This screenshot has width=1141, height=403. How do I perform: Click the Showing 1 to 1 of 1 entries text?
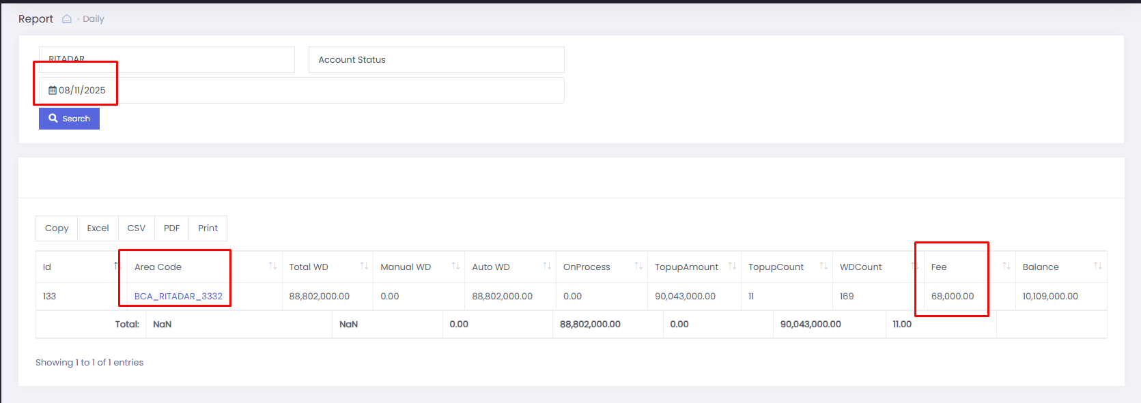(x=89, y=363)
